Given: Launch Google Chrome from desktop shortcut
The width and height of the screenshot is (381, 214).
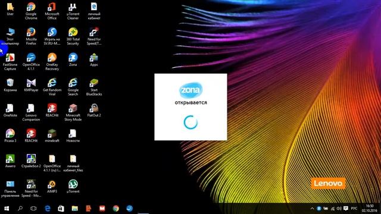Looking at the screenshot, I should 31,11.
